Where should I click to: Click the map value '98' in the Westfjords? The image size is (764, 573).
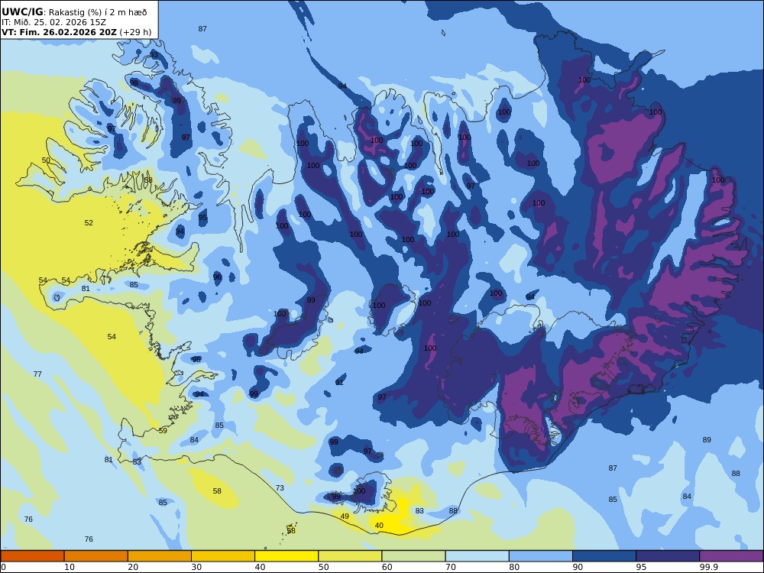click(x=134, y=83)
